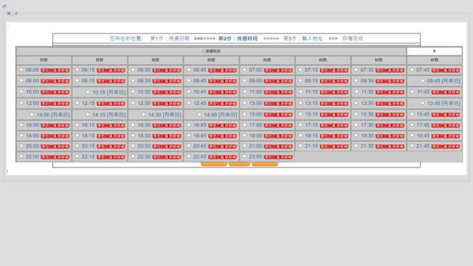
Task: Choose the 23:00 time slot radio
Action: tap(245, 157)
